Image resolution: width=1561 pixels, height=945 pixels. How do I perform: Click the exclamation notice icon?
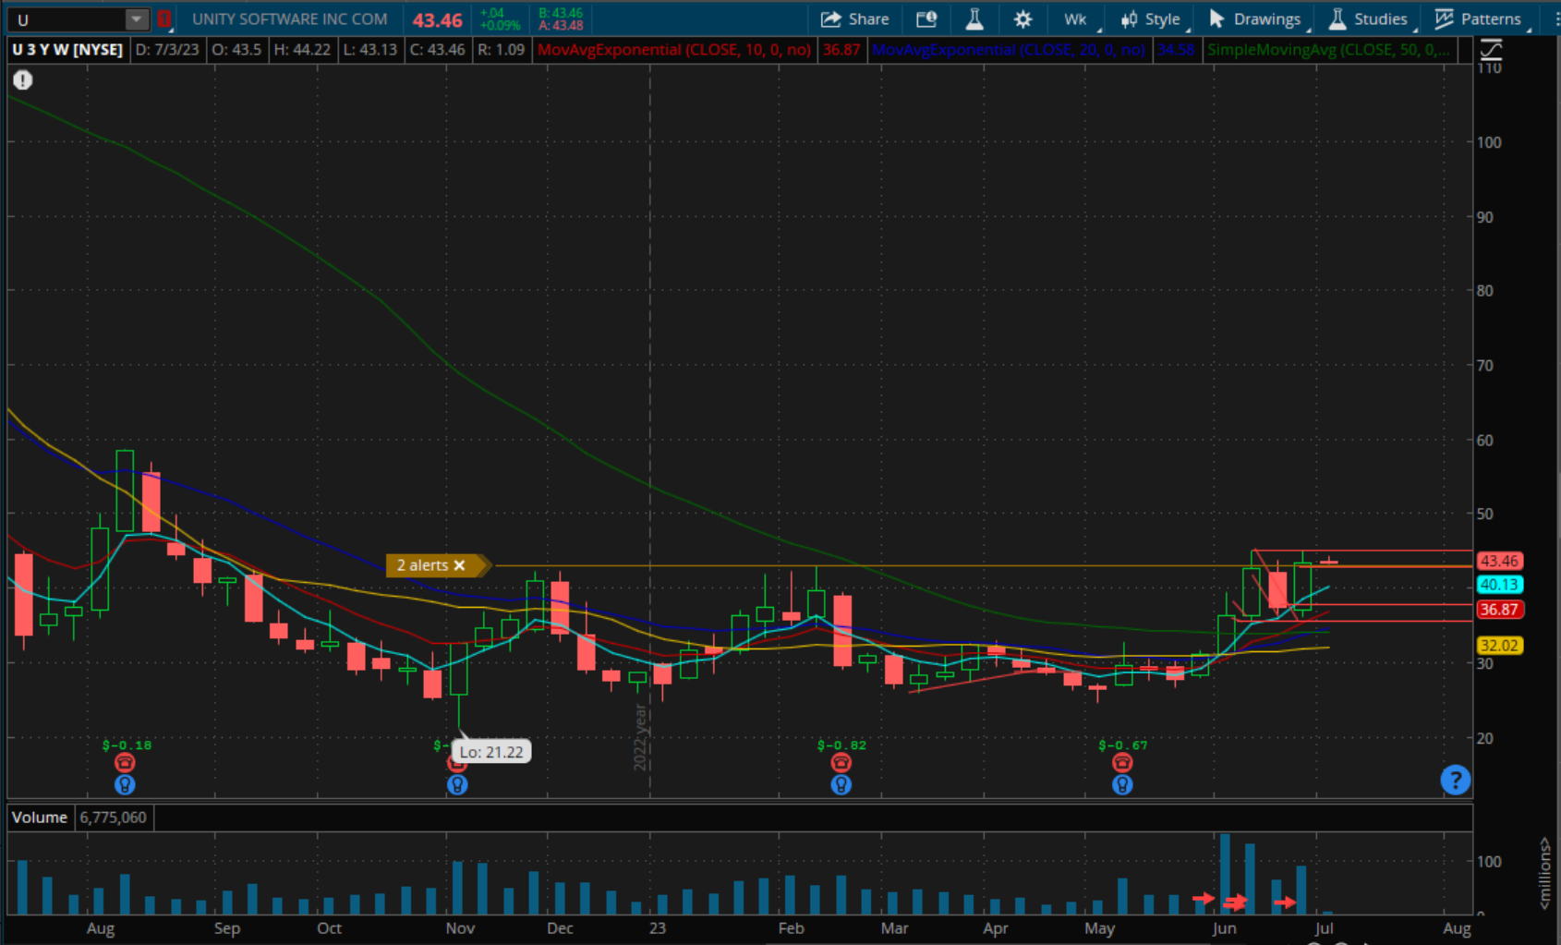tap(22, 80)
